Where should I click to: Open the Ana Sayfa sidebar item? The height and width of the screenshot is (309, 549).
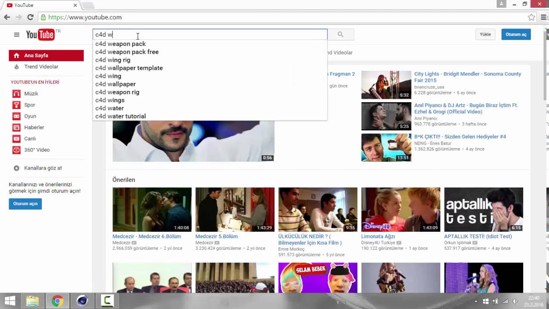click(x=46, y=55)
